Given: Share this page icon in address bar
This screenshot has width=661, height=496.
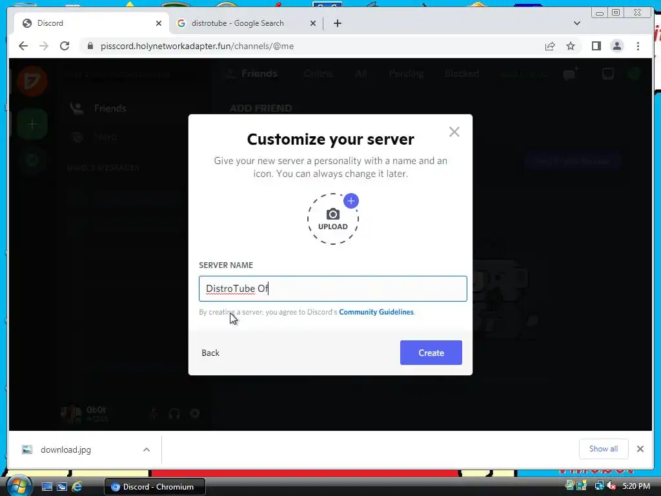Looking at the screenshot, I should pos(550,46).
